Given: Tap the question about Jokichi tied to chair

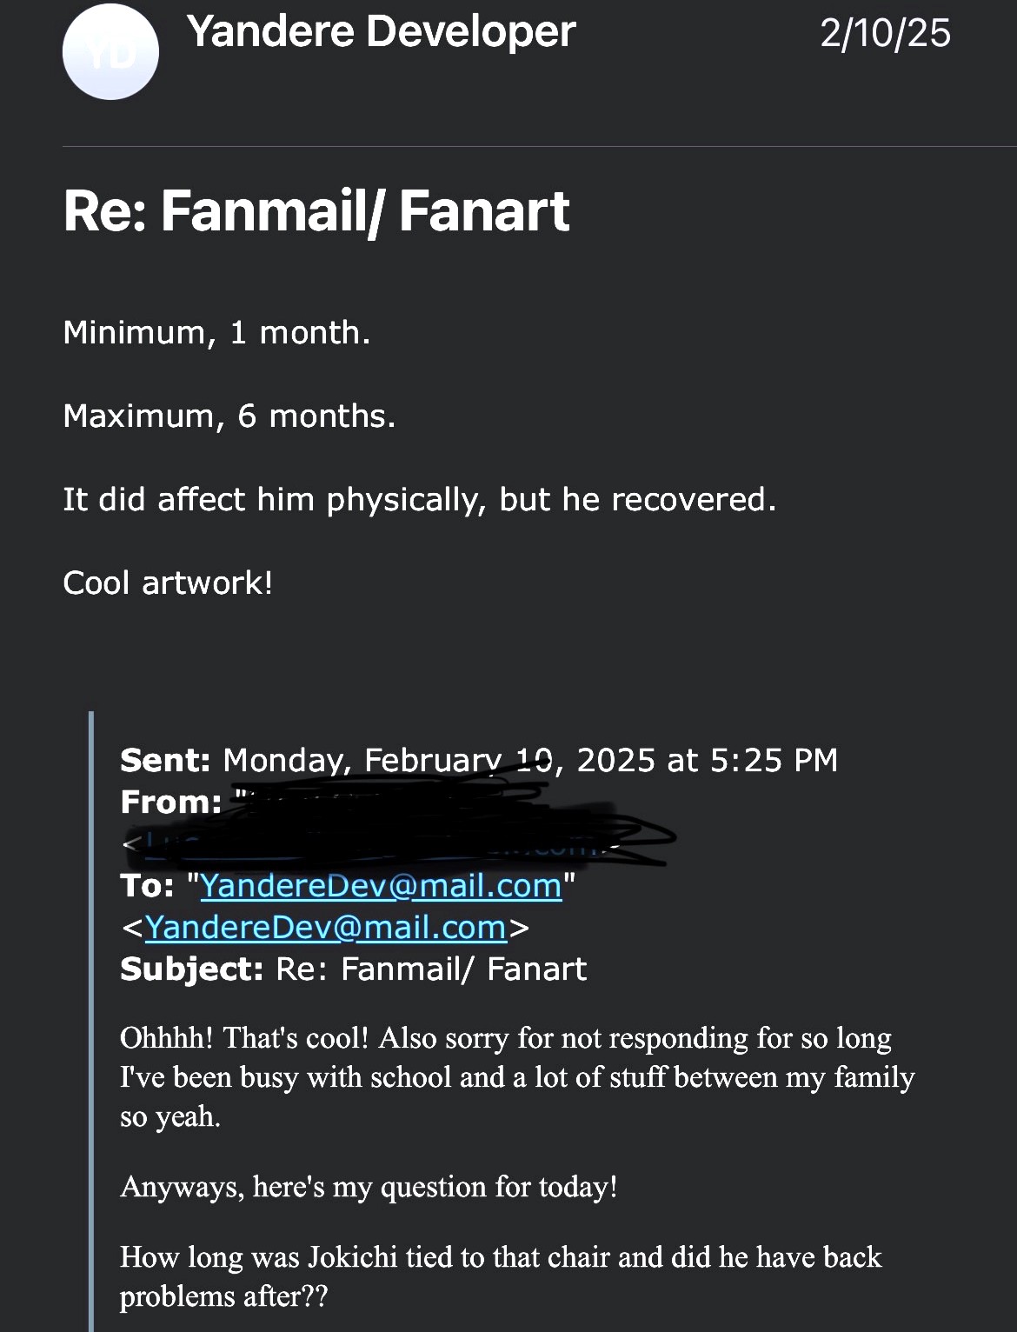Looking at the screenshot, I should point(500,1275).
